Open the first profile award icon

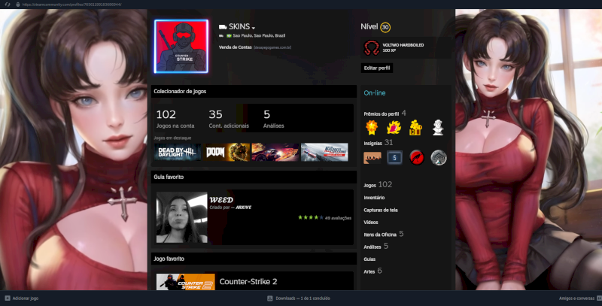[372, 128]
